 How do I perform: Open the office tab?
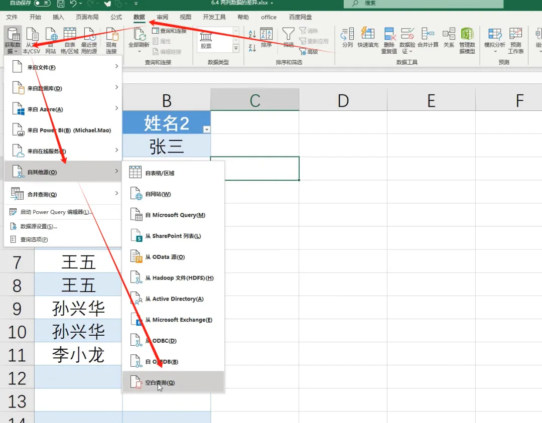(268, 17)
